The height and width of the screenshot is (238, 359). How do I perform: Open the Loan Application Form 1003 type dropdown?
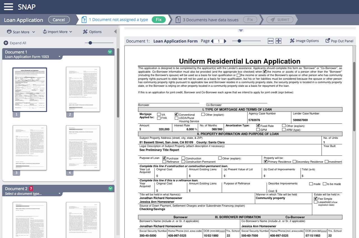(x=33, y=57)
